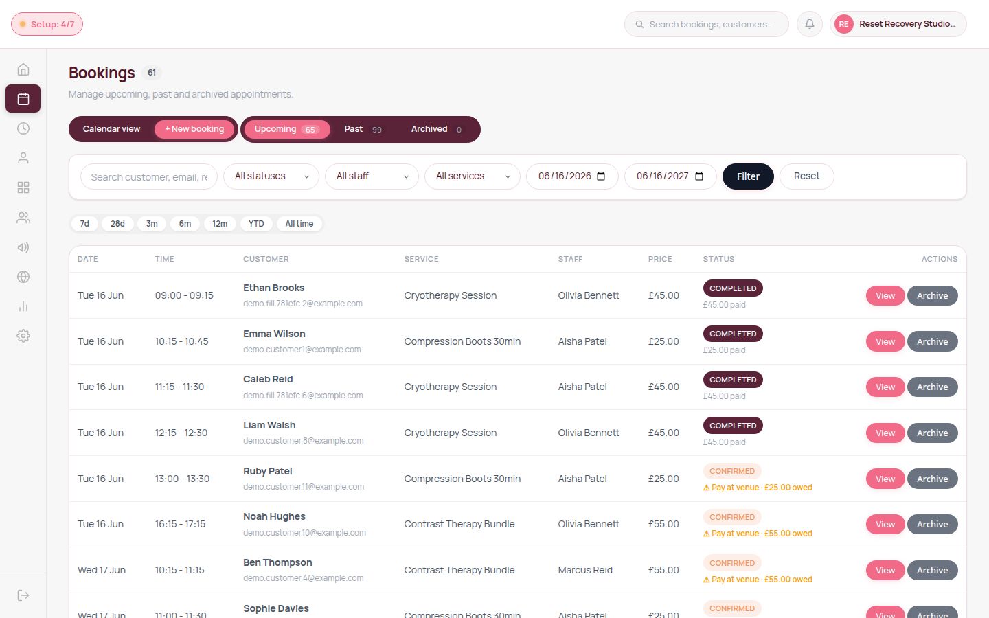The height and width of the screenshot is (618, 989).
Task: Click the Ethan Brooks customer name
Action: tap(273, 288)
